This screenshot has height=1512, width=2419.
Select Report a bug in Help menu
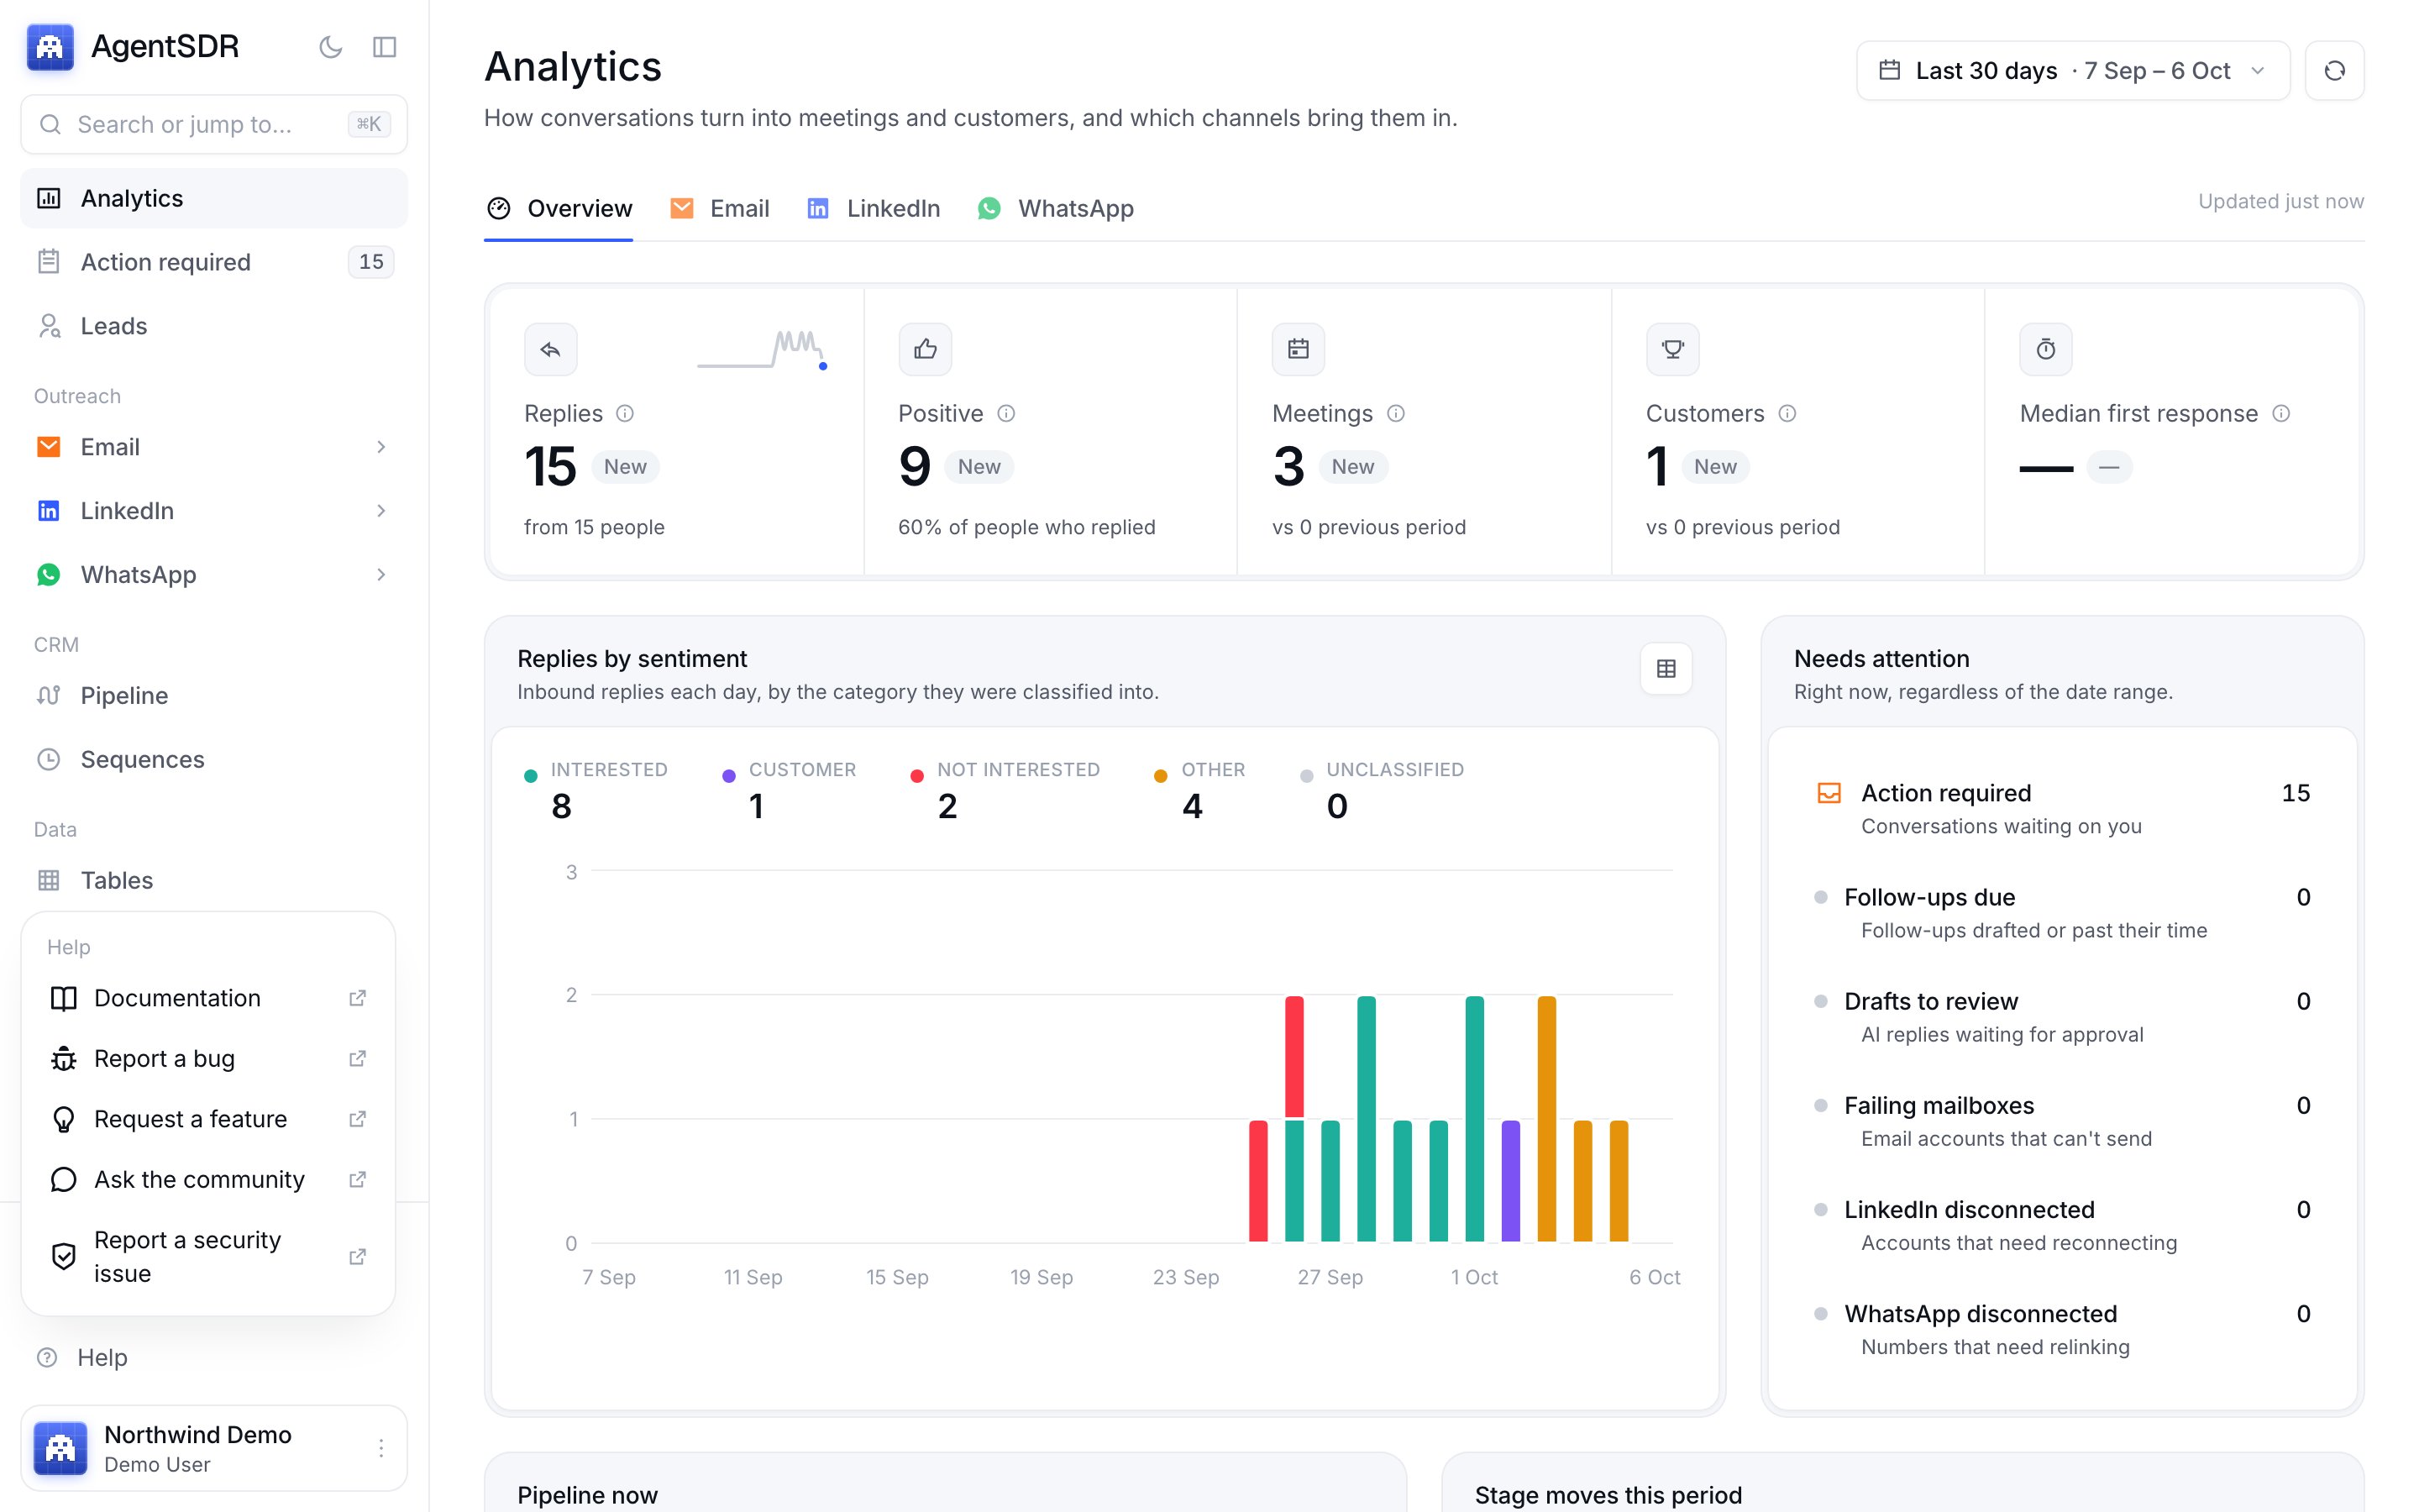click(208, 1059)
